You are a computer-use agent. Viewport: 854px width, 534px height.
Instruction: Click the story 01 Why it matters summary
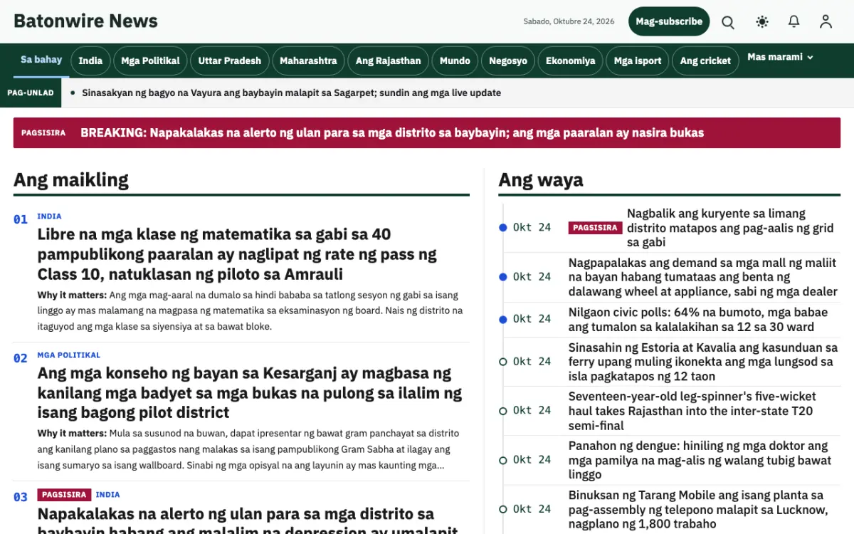(x=251, y=310)
